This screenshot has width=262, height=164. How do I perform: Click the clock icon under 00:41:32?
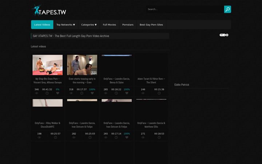tap(47, 93)
